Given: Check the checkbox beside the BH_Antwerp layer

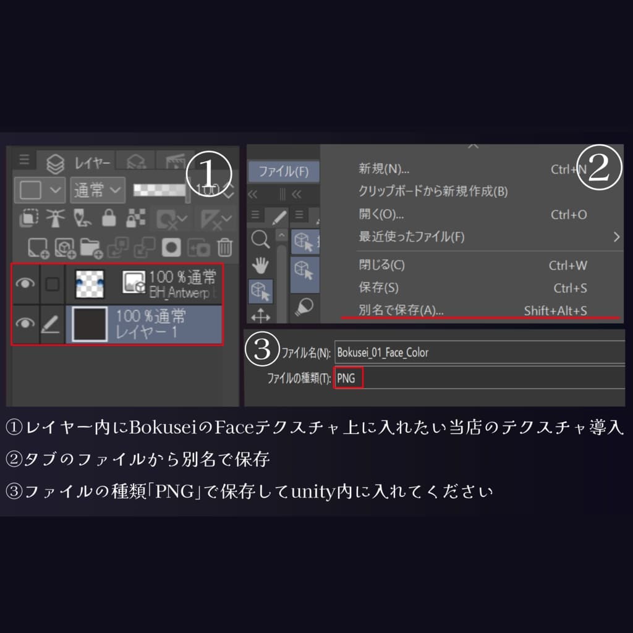Looking at the screenshot, I should 52,283.
